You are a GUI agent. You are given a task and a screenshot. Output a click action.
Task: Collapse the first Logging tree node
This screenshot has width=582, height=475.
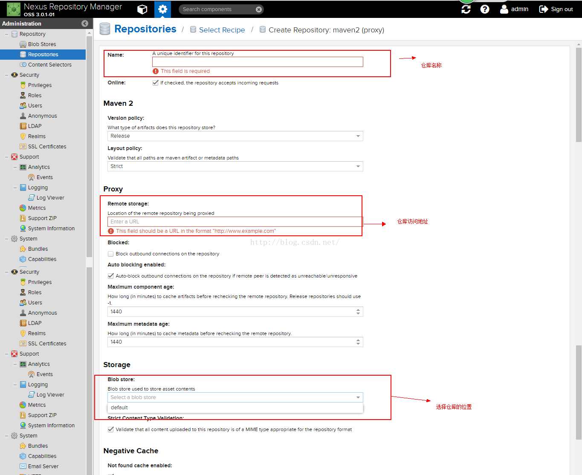pos(15,188)
